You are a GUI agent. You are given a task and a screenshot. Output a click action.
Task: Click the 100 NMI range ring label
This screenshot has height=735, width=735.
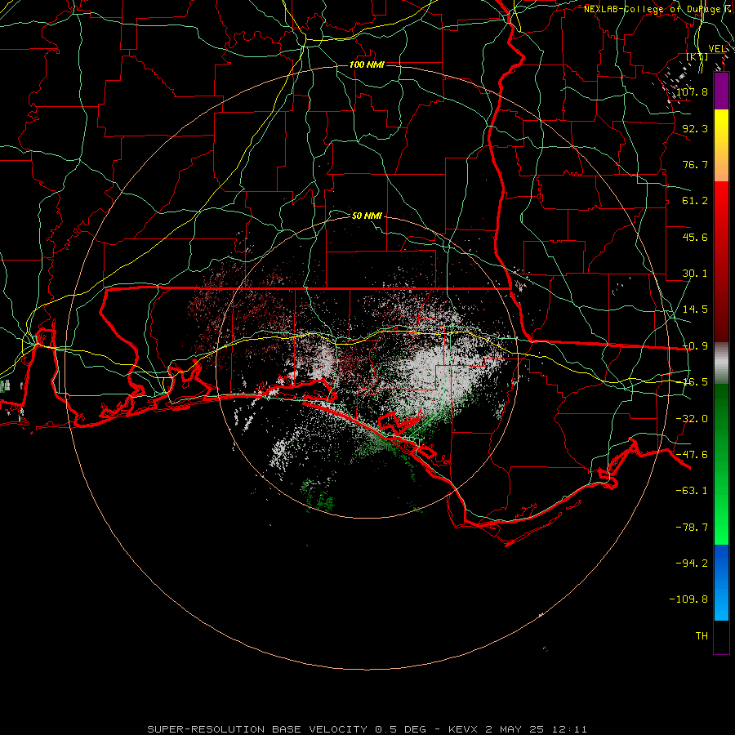(367, 65)
